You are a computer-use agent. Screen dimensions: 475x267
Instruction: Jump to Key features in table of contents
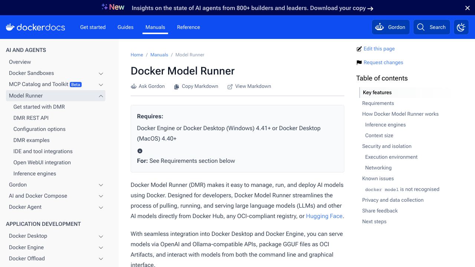(377, 93)
